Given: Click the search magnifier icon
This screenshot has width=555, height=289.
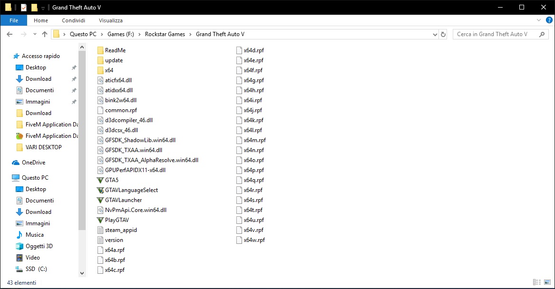Looking at the screenshot, I should pyautogui.click(x=542, y=34).
